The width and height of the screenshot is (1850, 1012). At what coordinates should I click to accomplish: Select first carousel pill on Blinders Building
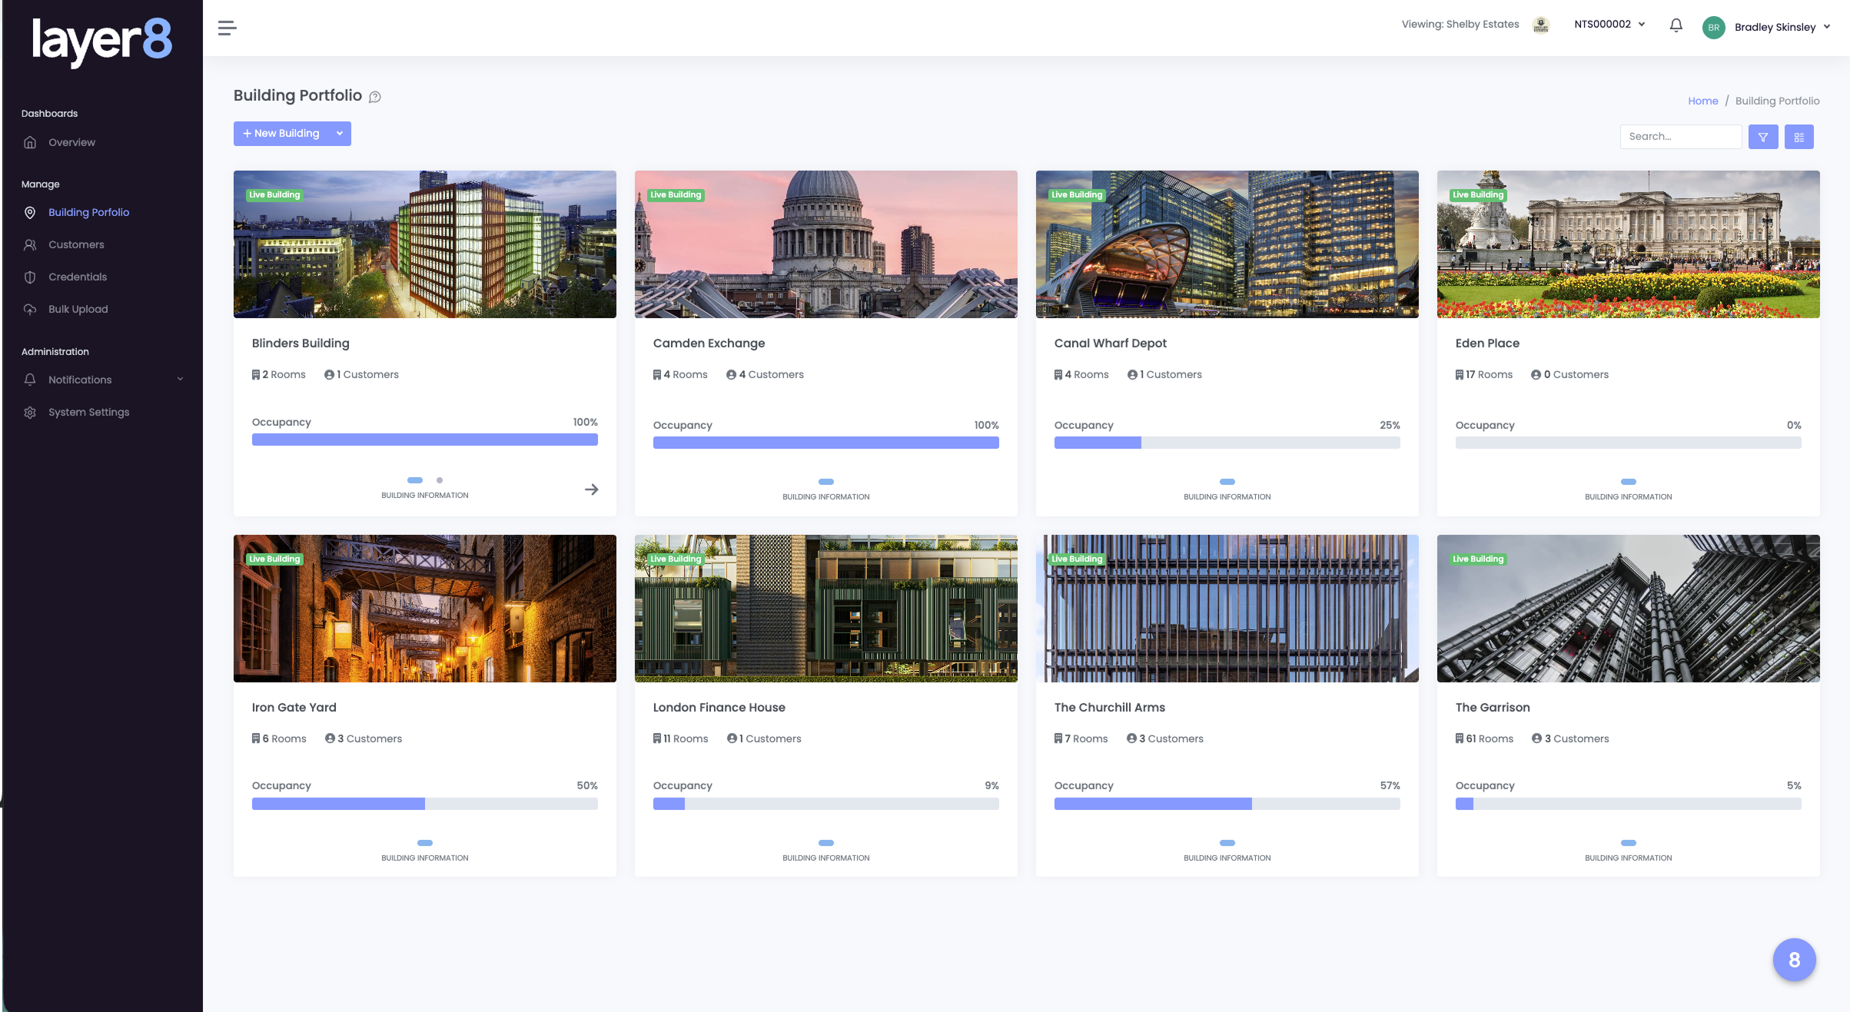point(415,480)
